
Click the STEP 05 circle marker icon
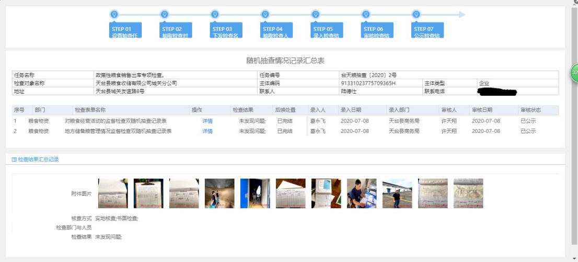(x=315, y=15)
